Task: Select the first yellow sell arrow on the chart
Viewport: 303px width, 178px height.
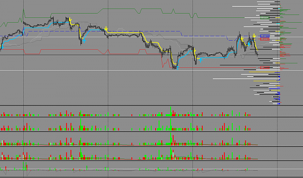Action: pyautogui.click(x=70, y=19)
